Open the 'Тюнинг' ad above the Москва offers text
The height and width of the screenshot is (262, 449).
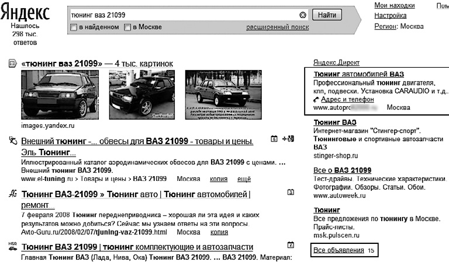pyautogui.click(x=326, y=210)
